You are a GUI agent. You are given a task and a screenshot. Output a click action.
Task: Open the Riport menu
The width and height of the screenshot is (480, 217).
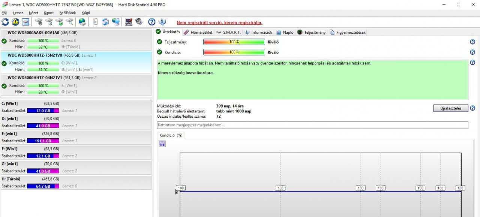[x=49, y=13]
